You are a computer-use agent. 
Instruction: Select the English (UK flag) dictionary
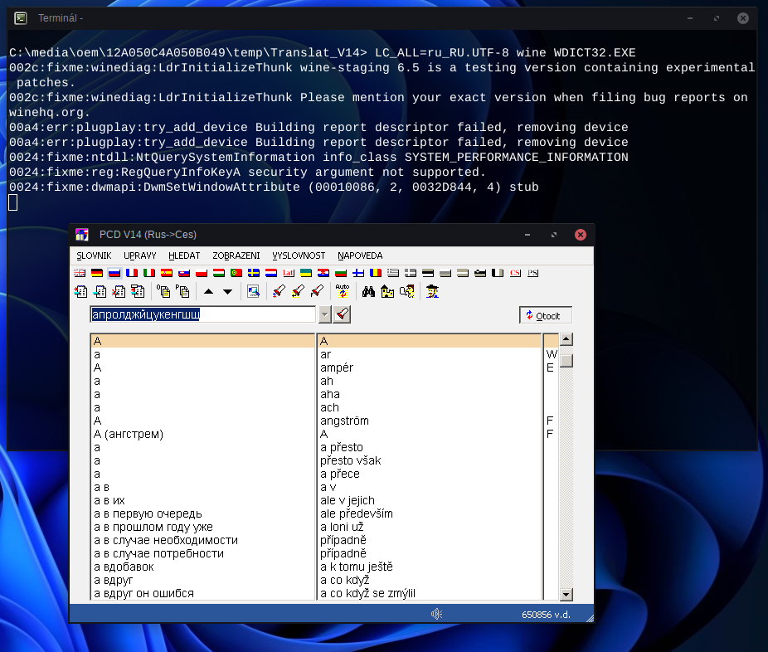pos(80,273)
